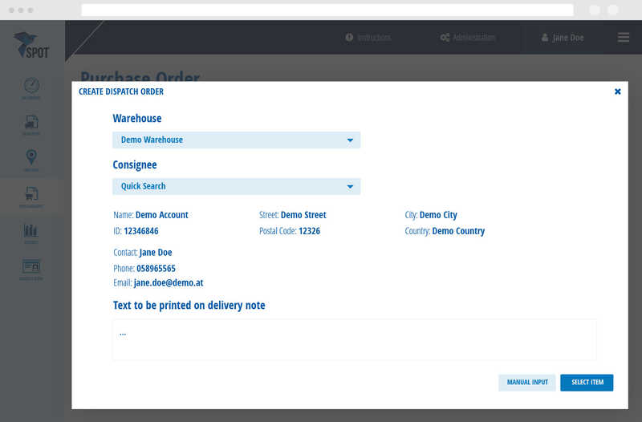The height and width of the screenshot is (422, 642).
Task: Click the jane.doe@demo.at email address
Action: [169, 283]
